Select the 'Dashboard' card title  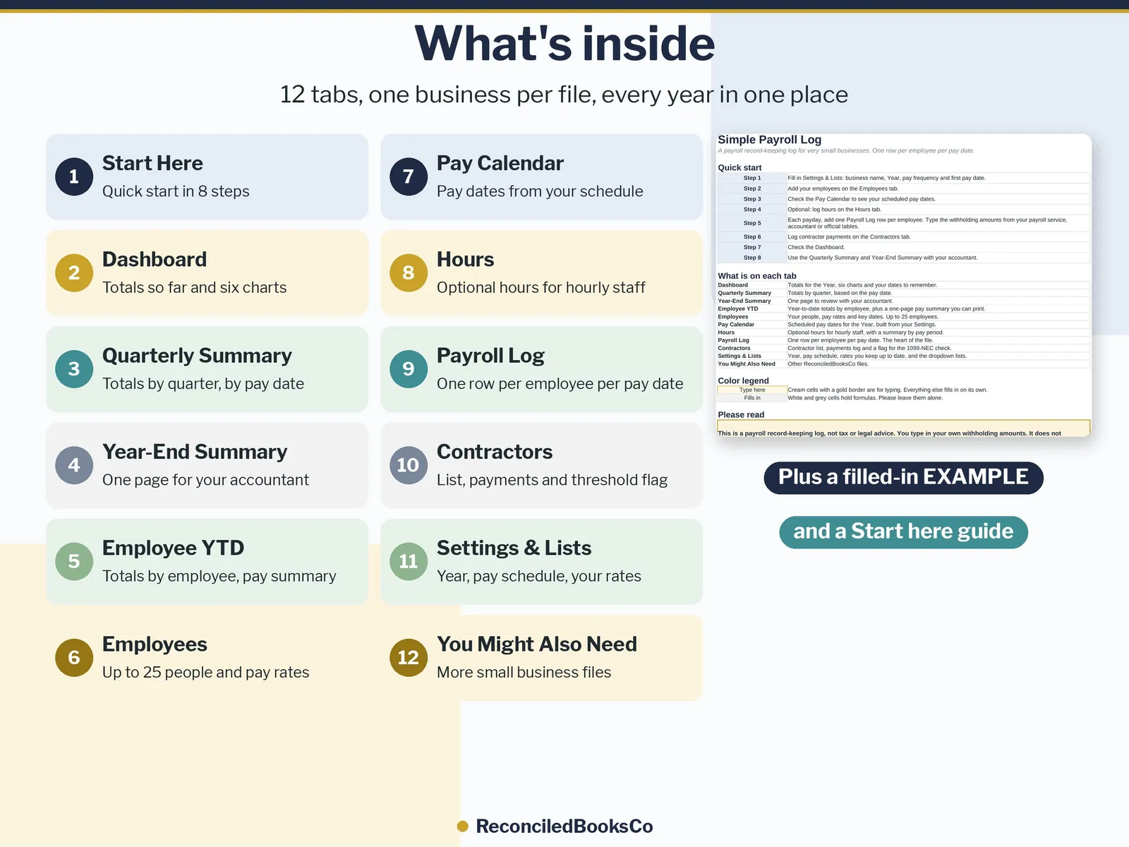click(x=155, y=259)
